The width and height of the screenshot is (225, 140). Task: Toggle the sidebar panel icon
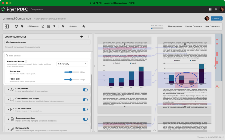click(x=7, y=26)
